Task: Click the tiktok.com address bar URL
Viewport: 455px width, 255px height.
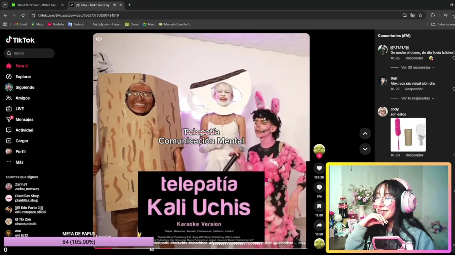Action: tap(79, 15)
